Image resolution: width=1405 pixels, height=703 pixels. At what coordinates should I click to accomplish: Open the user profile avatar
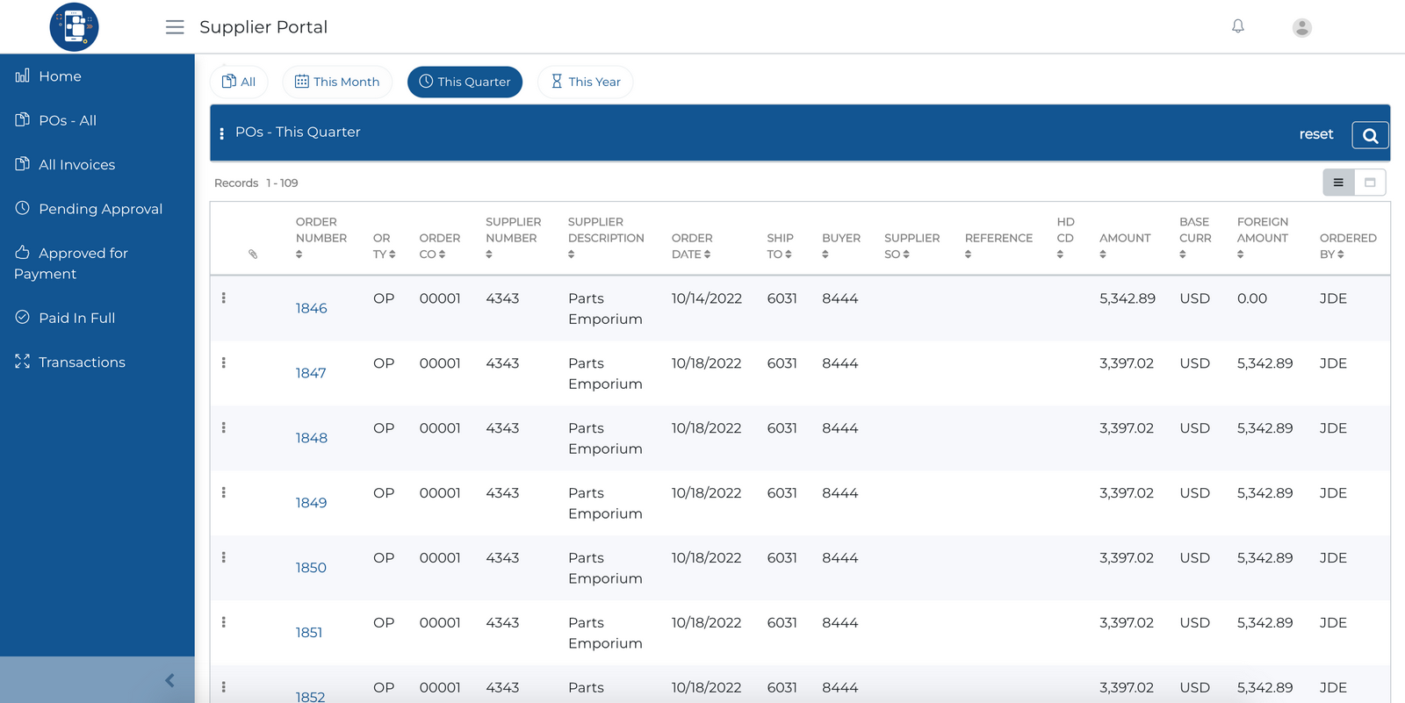(x=1301, y=28)
